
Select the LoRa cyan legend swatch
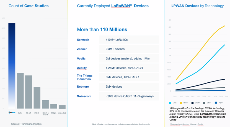[x=170, y=103]
